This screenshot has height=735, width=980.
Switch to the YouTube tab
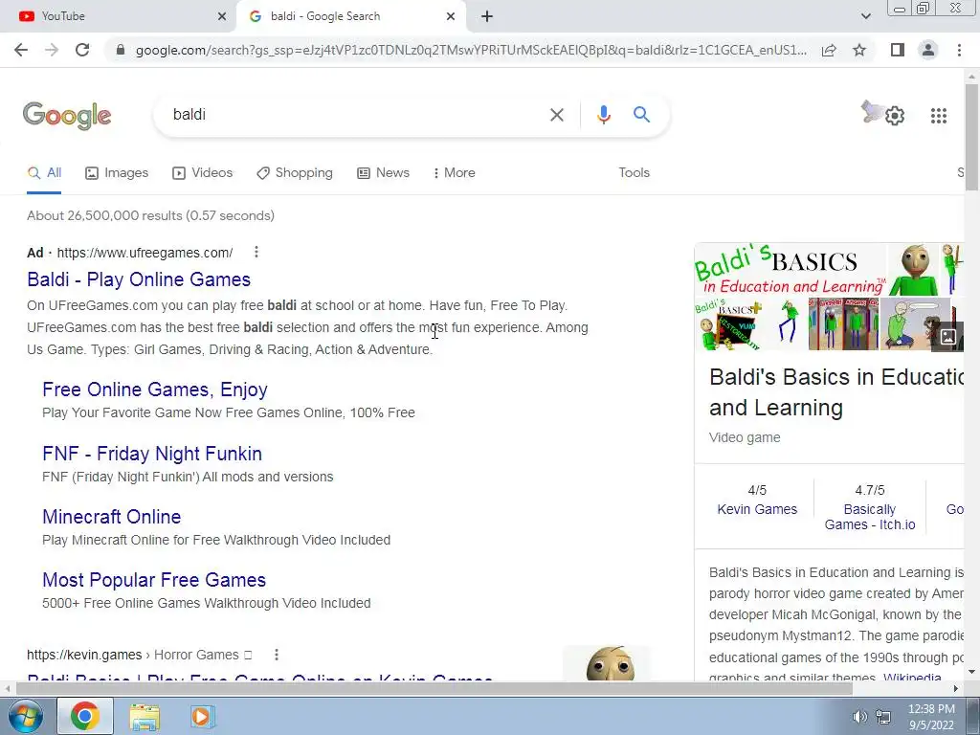[118, 16]
